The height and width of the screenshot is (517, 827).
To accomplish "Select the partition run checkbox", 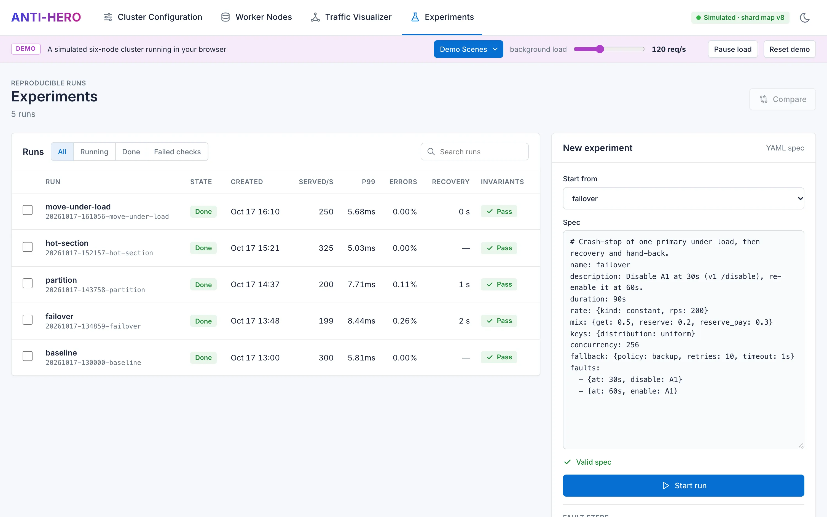I will 27,283.
